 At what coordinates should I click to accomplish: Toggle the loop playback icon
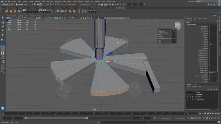pyautogui.click(x=203, y=118)
